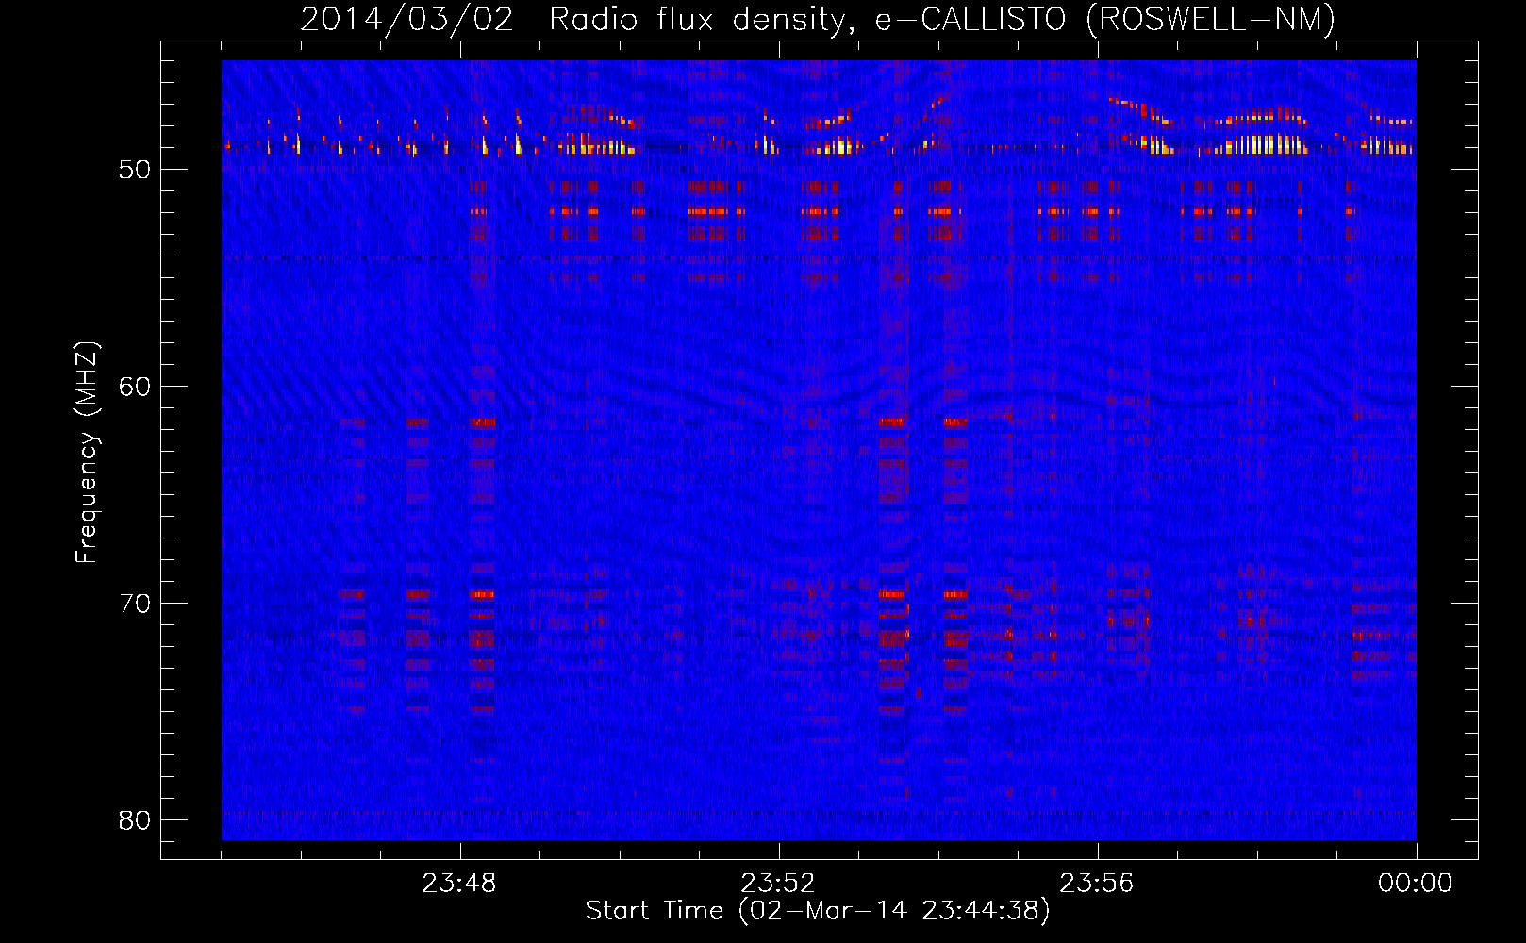The image size is (1526, 943).
Task: Click the 60 frequency tick label
Action: (x=135, y=387)
